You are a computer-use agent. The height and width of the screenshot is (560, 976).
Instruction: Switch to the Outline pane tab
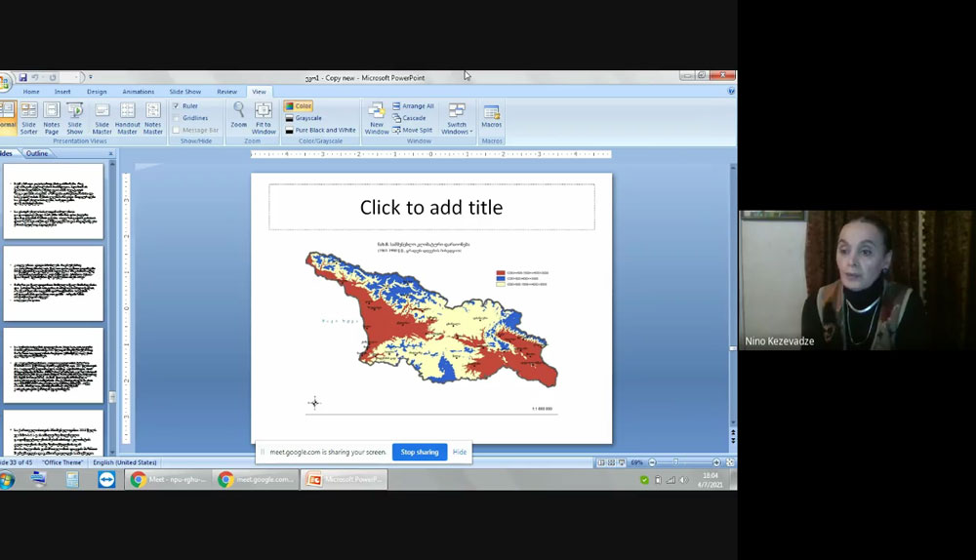(37, 153)
